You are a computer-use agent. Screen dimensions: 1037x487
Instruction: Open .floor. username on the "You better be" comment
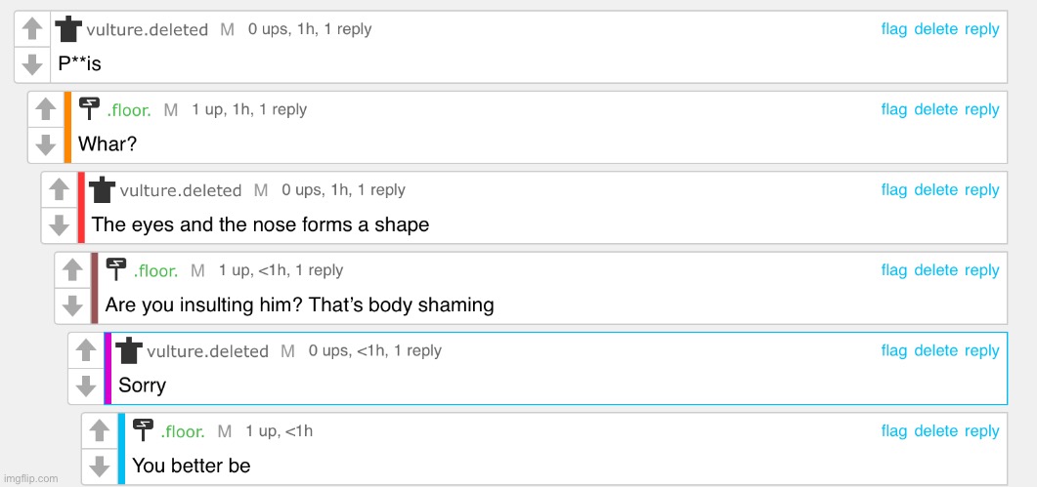point(183,432)
